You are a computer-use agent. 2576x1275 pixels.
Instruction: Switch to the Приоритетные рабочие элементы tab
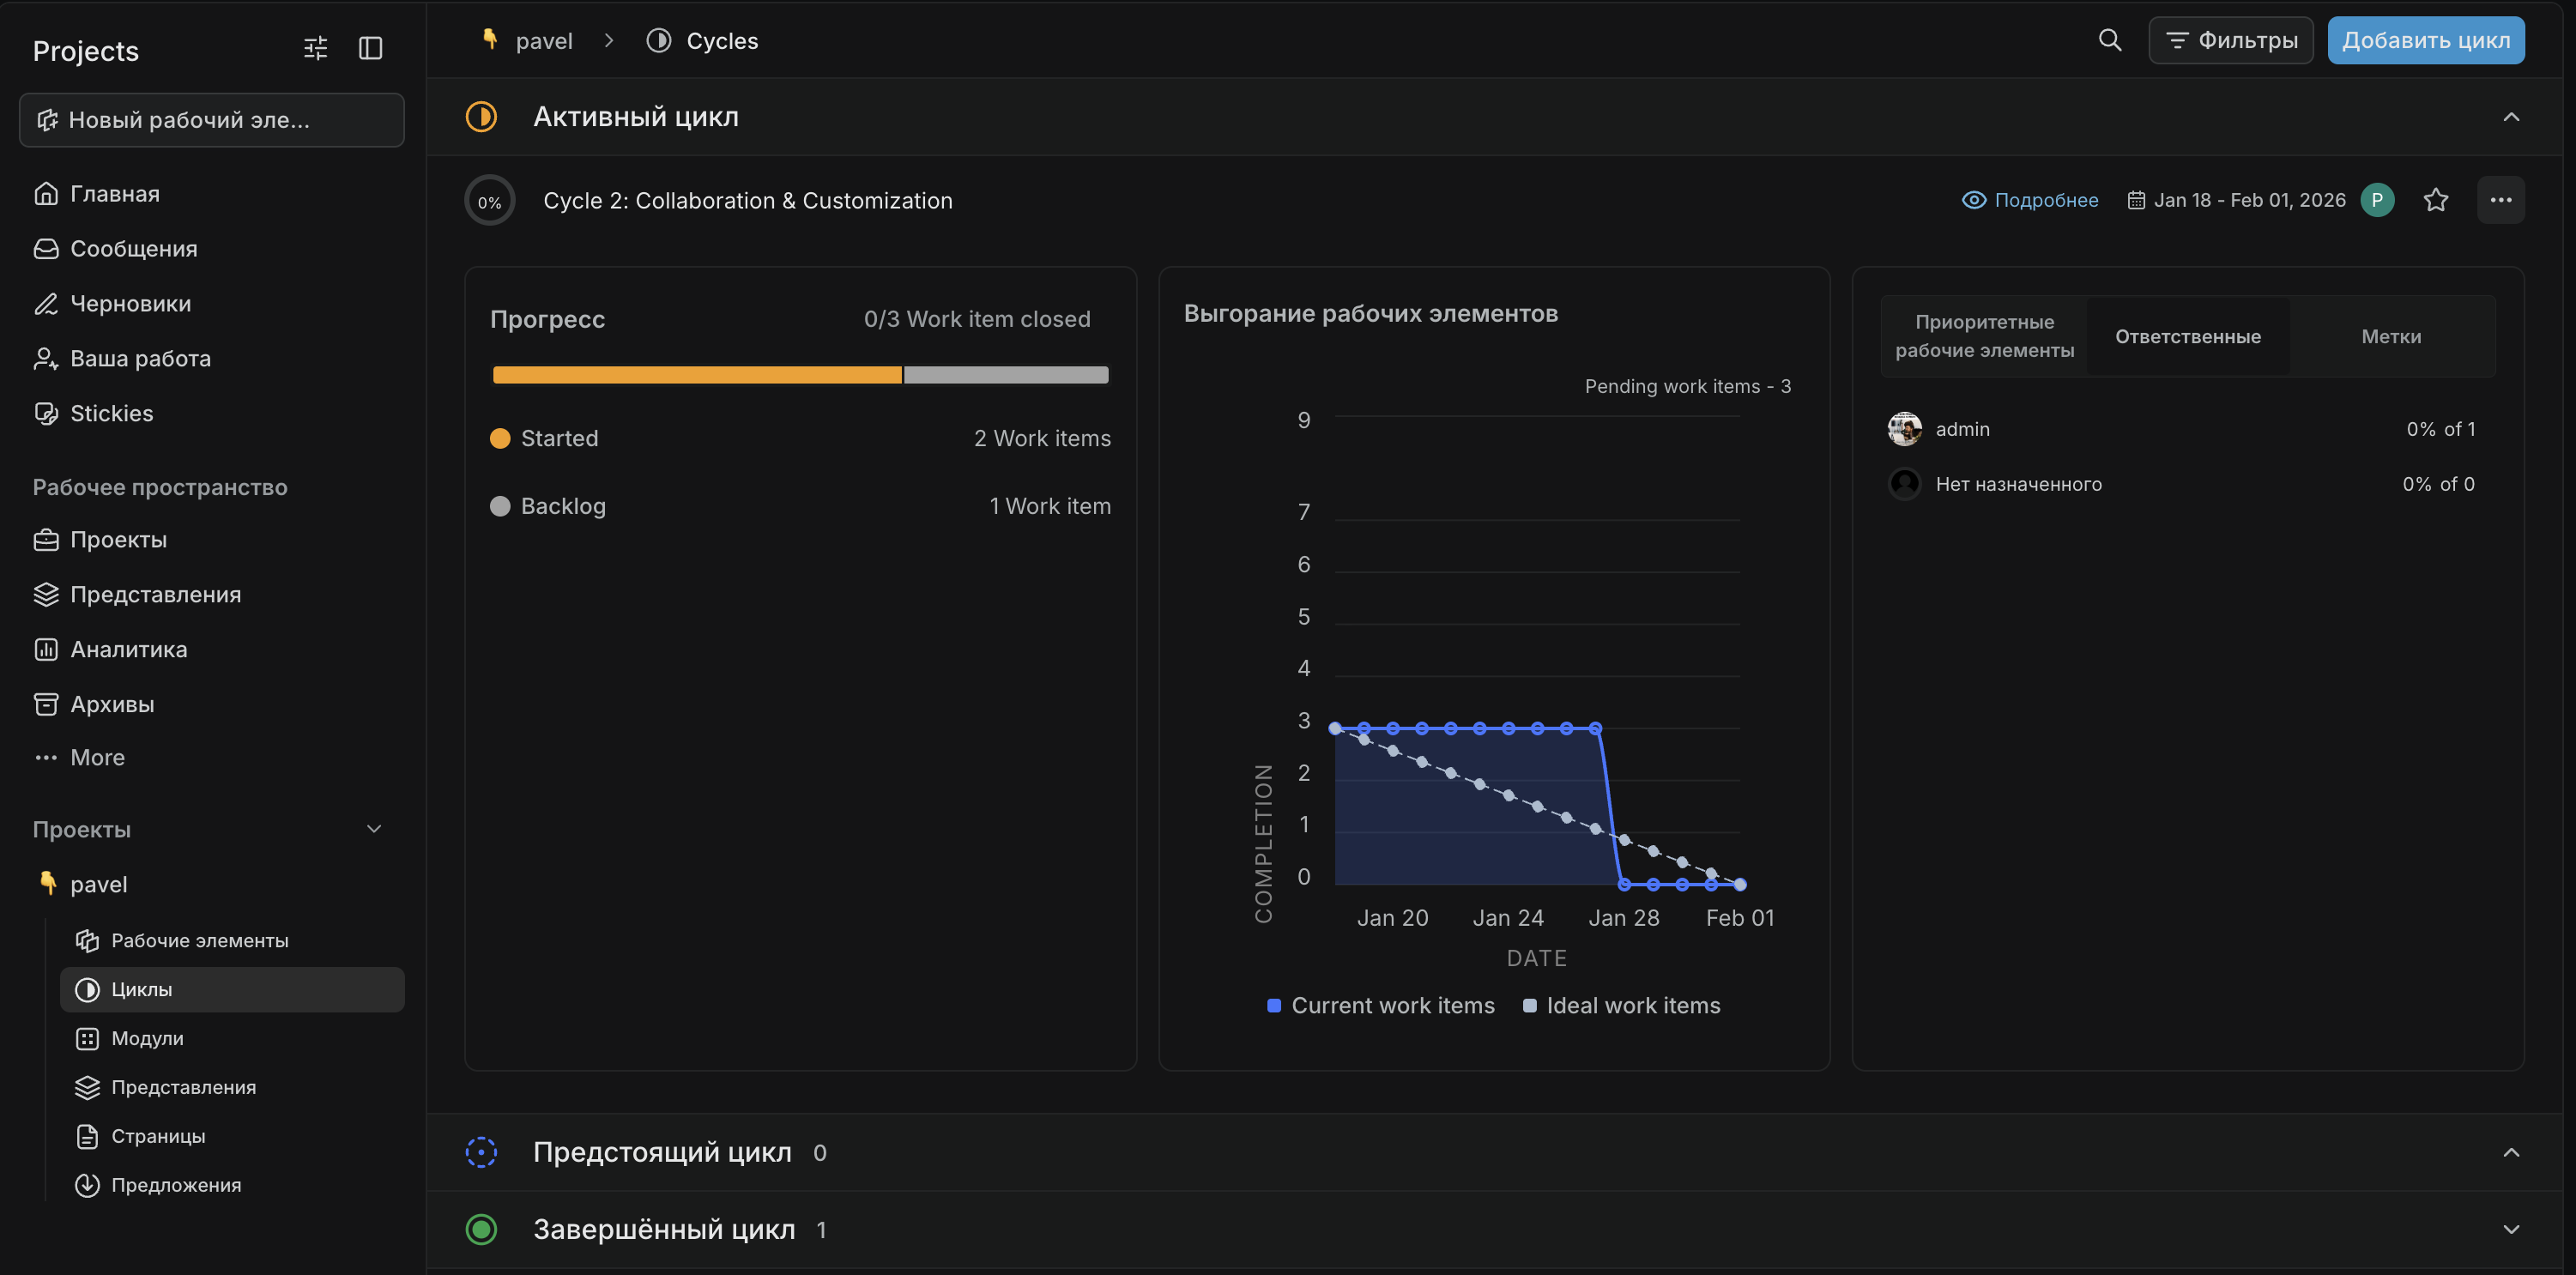(x=1984, y=336)
